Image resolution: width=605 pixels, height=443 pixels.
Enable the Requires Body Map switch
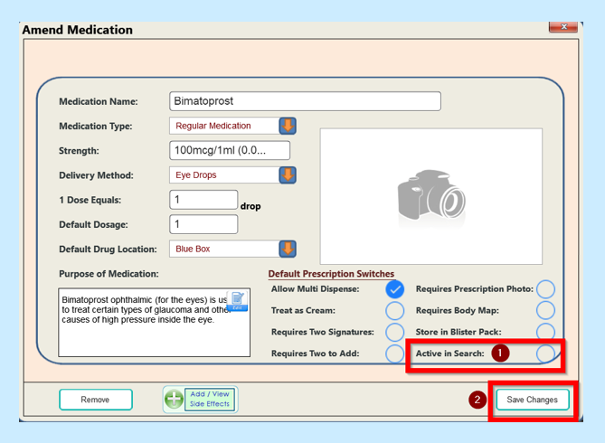pyautogui.click(x=545, y=311)
